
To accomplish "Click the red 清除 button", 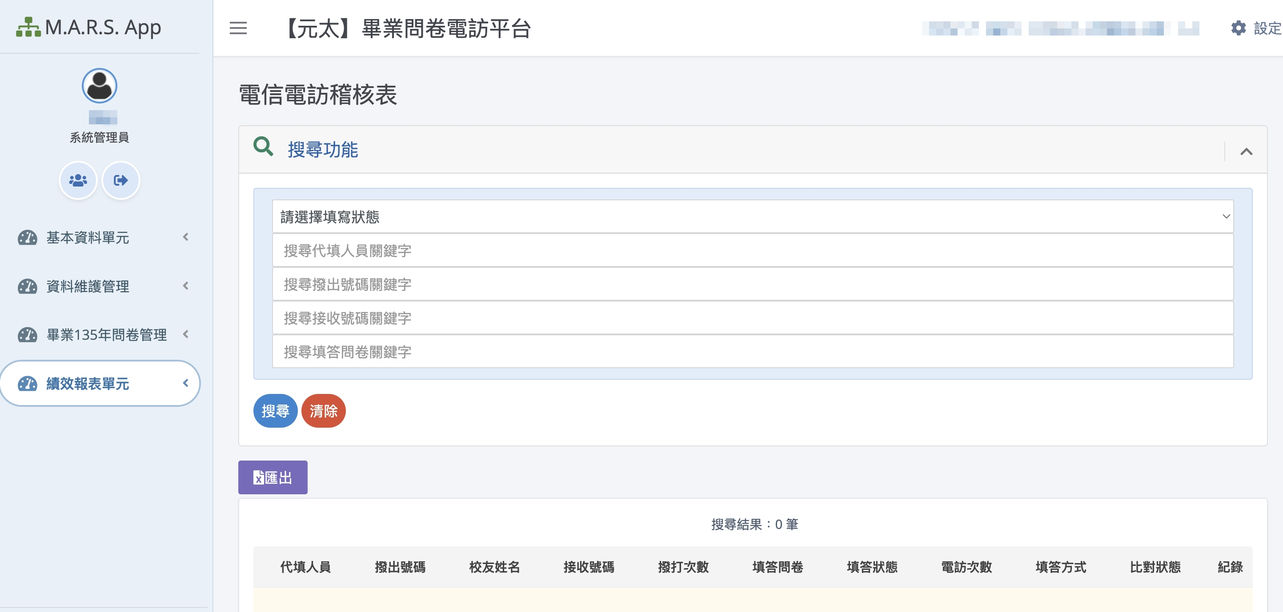I will (x=324, y=411).
